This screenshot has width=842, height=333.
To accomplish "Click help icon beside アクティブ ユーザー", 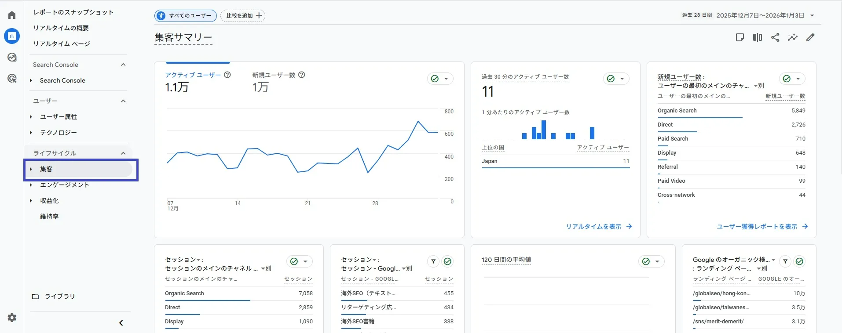I will (x=227, y=75).
